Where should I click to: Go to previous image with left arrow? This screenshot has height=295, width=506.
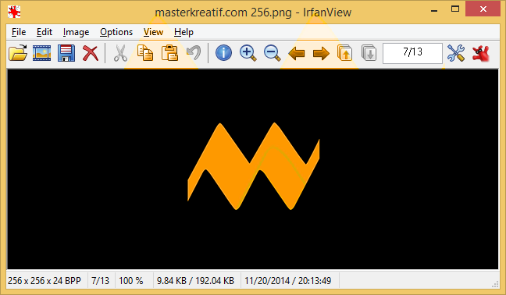296,54
